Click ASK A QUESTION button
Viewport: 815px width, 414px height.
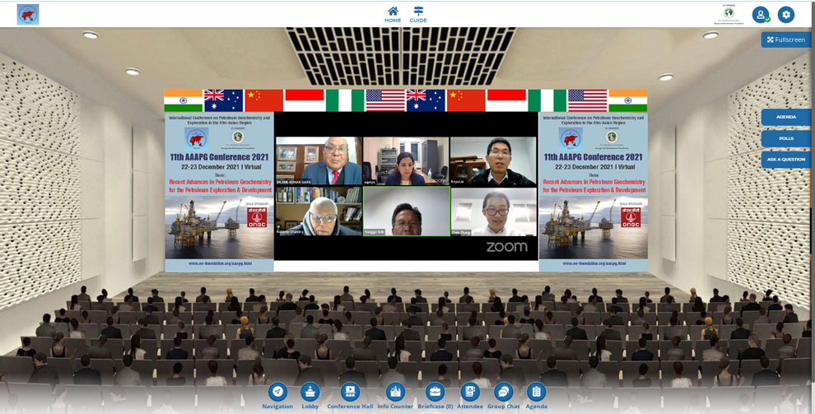pos(786,160)
